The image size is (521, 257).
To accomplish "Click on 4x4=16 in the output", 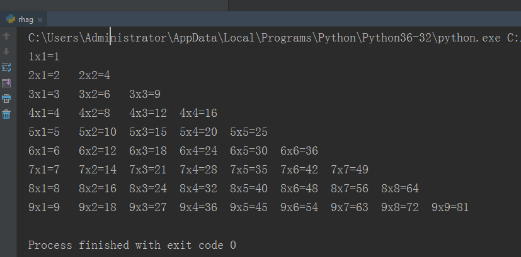I will [x=198, y=113].
